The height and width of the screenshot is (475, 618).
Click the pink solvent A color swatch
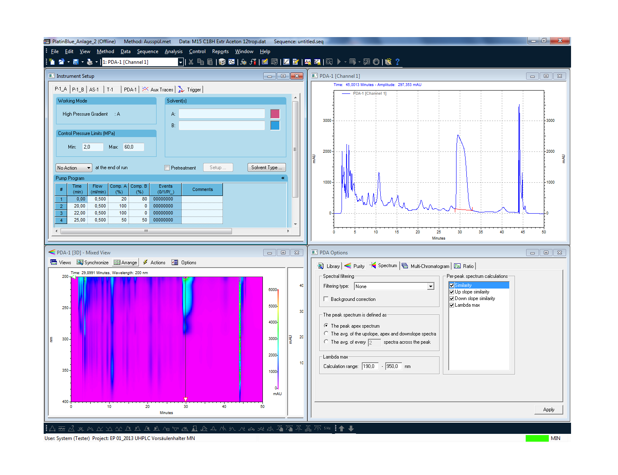click(275, 114)
